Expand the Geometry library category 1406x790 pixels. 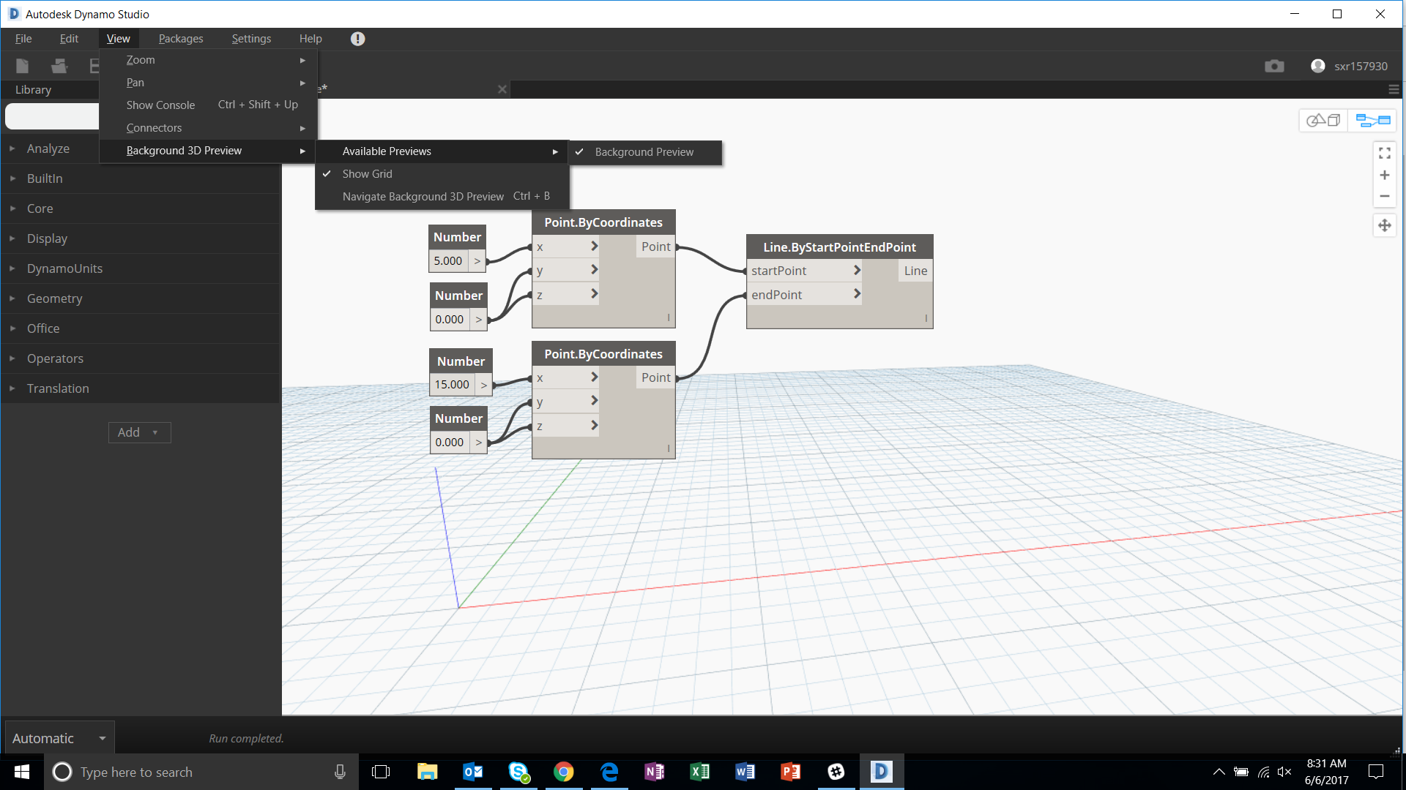pos(54,298)
